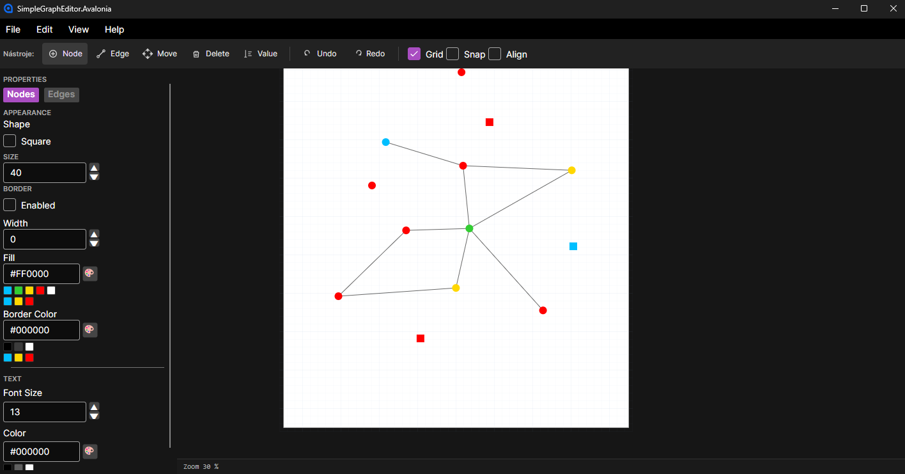Viewport: 905px width, 474px height.
Task: Check the Square shape option
Action: point(10,141)
